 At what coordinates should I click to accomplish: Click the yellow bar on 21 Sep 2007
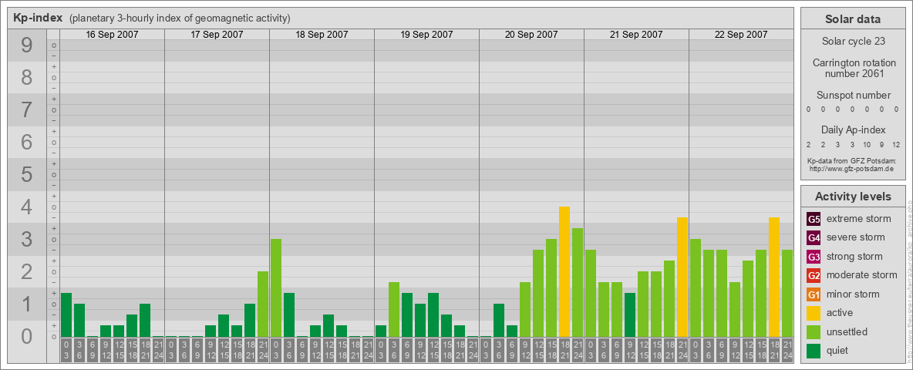click(x=682, y=277)
